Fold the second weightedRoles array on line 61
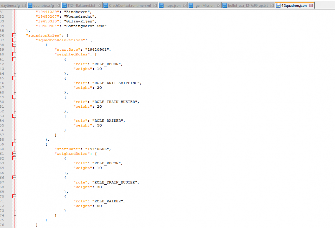 tap(14, 154)
